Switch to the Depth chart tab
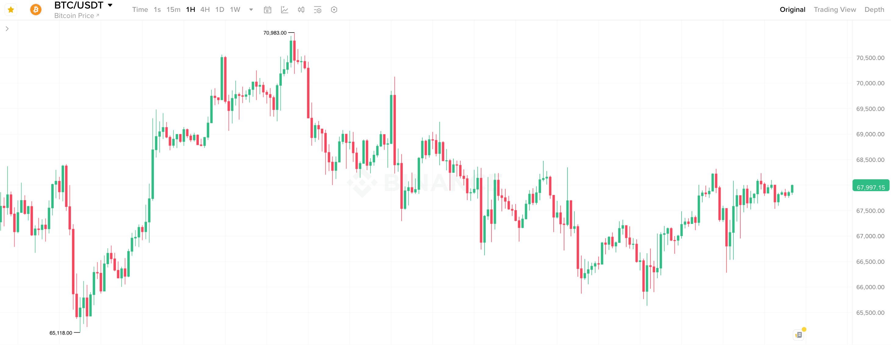 (x=874, y=10)
